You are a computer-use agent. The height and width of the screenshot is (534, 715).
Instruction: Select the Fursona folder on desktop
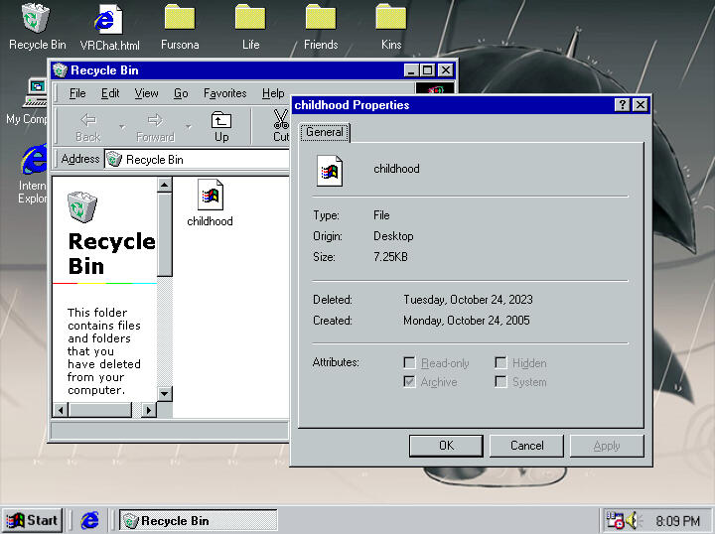(x=180, y=19)
